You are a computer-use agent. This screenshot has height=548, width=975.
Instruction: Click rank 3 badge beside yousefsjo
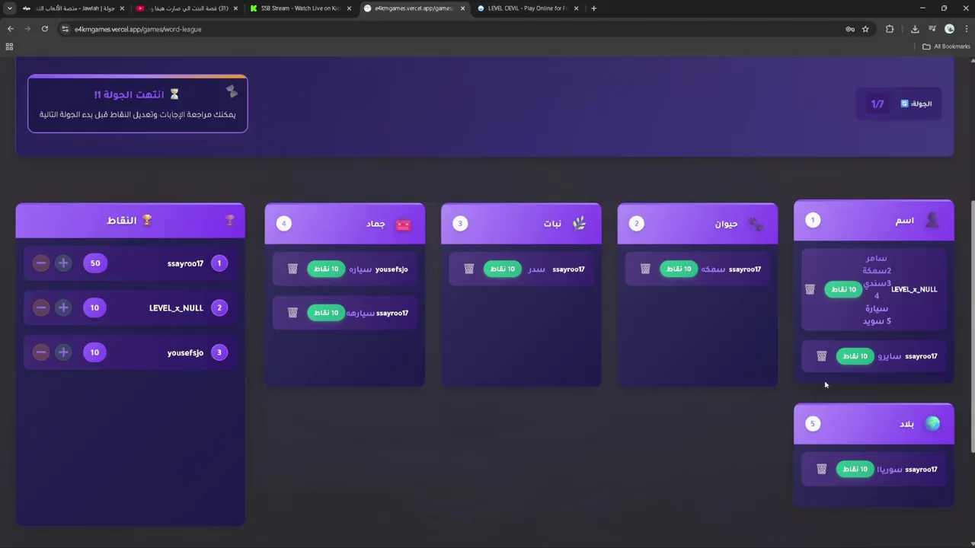pos(219,352)
